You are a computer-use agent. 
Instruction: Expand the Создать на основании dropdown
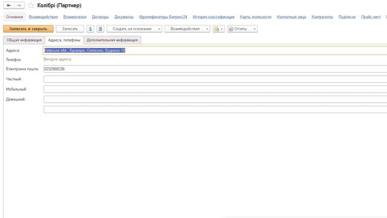(134, 29)
